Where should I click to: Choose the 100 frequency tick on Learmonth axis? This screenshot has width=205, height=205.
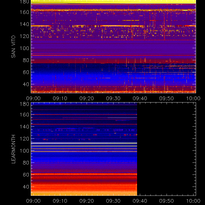24,151
